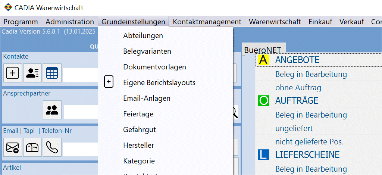Click the ohne Auftrag link
Image resolution: width=382 pixels, height=175 pixels.
pos(298,87)
